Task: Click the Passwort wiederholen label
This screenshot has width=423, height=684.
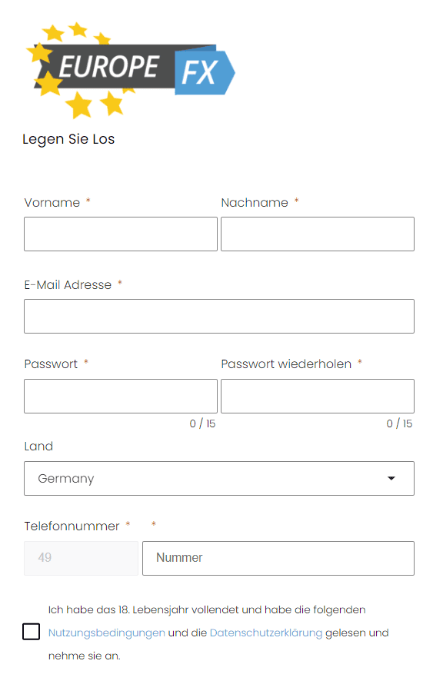Action: coord(286,364)
